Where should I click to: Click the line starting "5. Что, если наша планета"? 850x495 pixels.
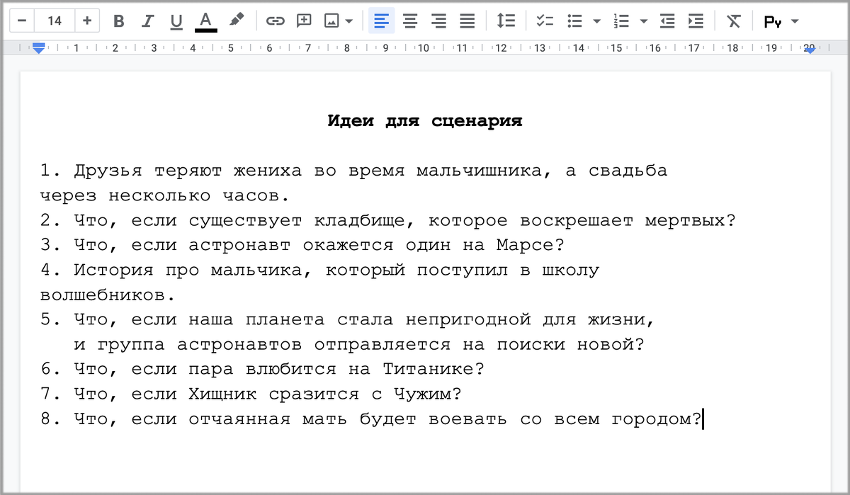348,320
